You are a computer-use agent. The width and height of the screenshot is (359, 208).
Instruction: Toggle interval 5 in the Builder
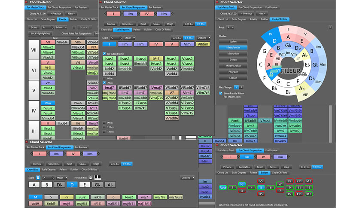click(261, 187)
